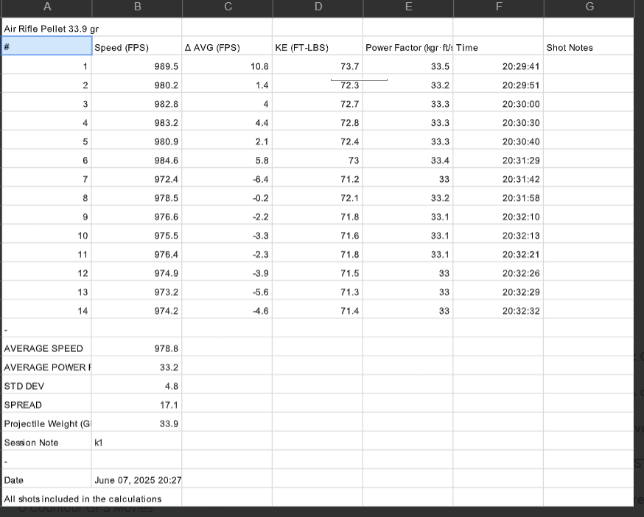Select column C header
Viewport: 644px width, 517px height.
228,7
